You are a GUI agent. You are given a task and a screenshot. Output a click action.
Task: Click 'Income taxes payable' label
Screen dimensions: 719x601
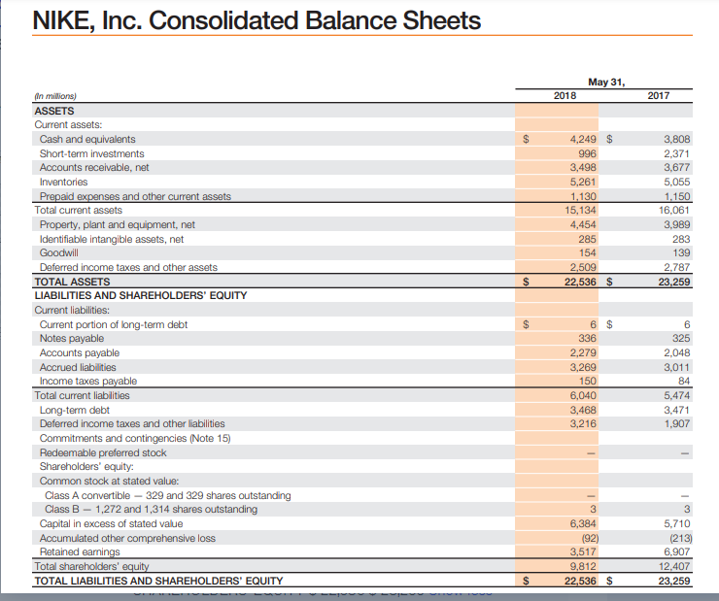(x=88, y=382)
